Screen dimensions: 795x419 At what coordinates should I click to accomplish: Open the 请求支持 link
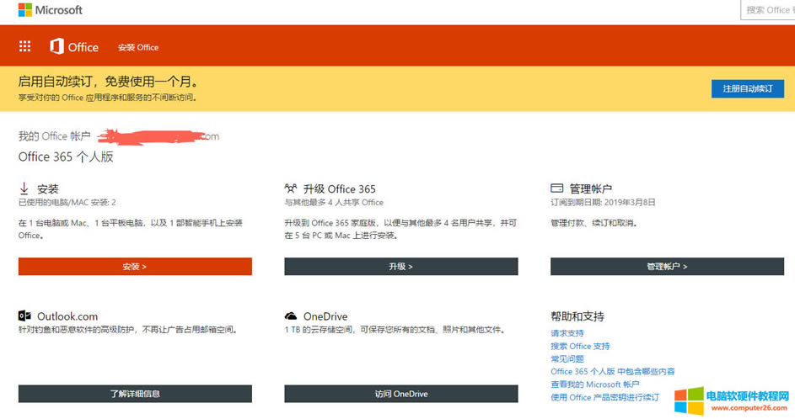(567, 333)
